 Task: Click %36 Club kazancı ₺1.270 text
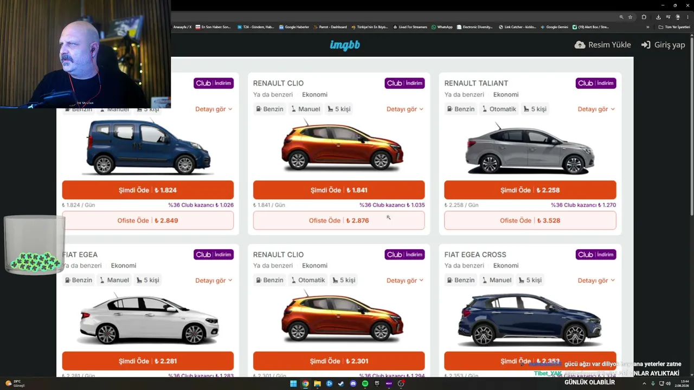pyautogui.click(x=583, y=205)
